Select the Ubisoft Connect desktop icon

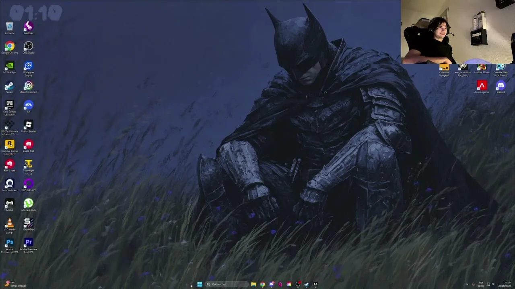(28, 87)
